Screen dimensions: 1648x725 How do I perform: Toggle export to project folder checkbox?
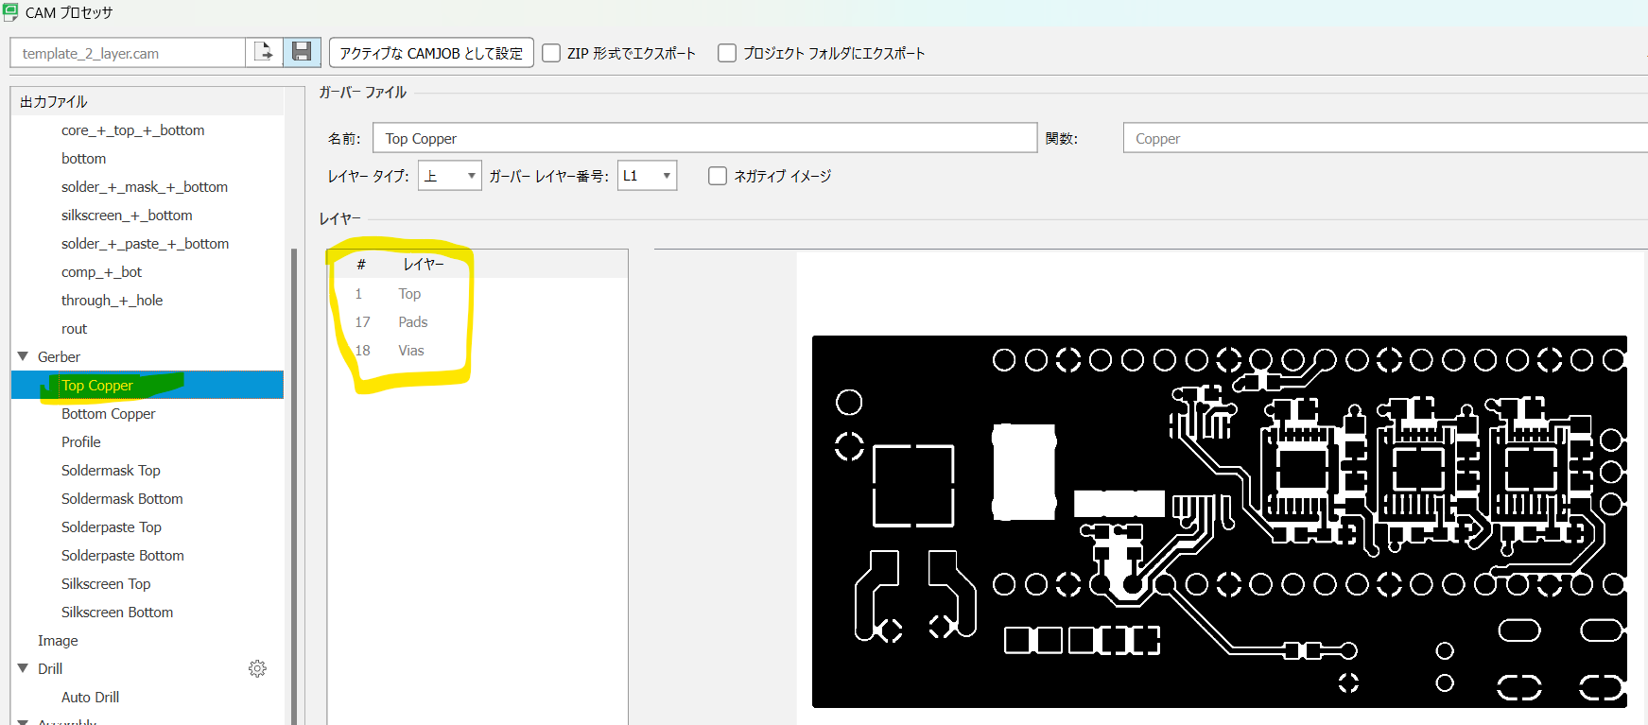(727, 53)
